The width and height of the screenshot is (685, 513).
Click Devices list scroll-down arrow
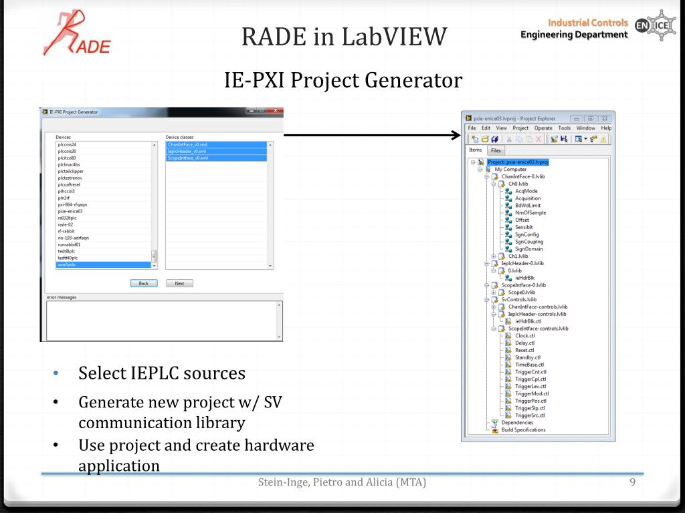pyautogui.click(x=155, y=266)
